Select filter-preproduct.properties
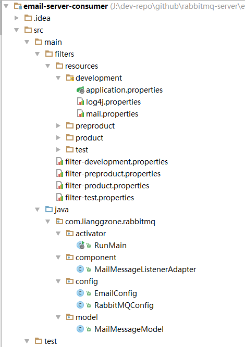This screenshot has width=245, height=347. (x=113, y=174)
